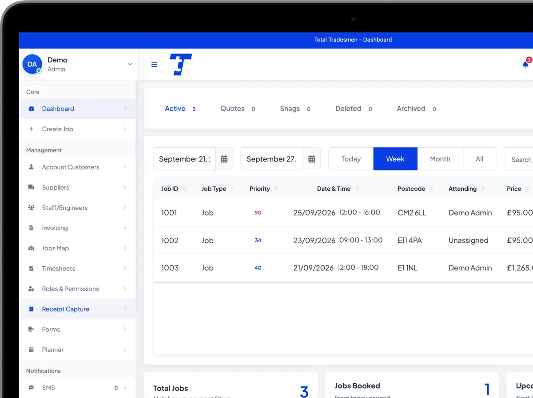
Task: Filter jobs by Month
Action: [440, 159]
